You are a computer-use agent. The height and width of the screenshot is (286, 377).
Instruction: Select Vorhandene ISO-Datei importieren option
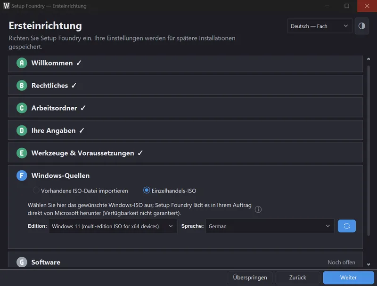coord(81,191)
